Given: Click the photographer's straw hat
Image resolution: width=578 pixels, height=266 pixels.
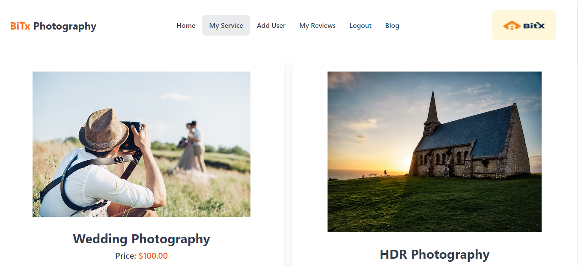Looking at the screenshot, I should (104, 130).
